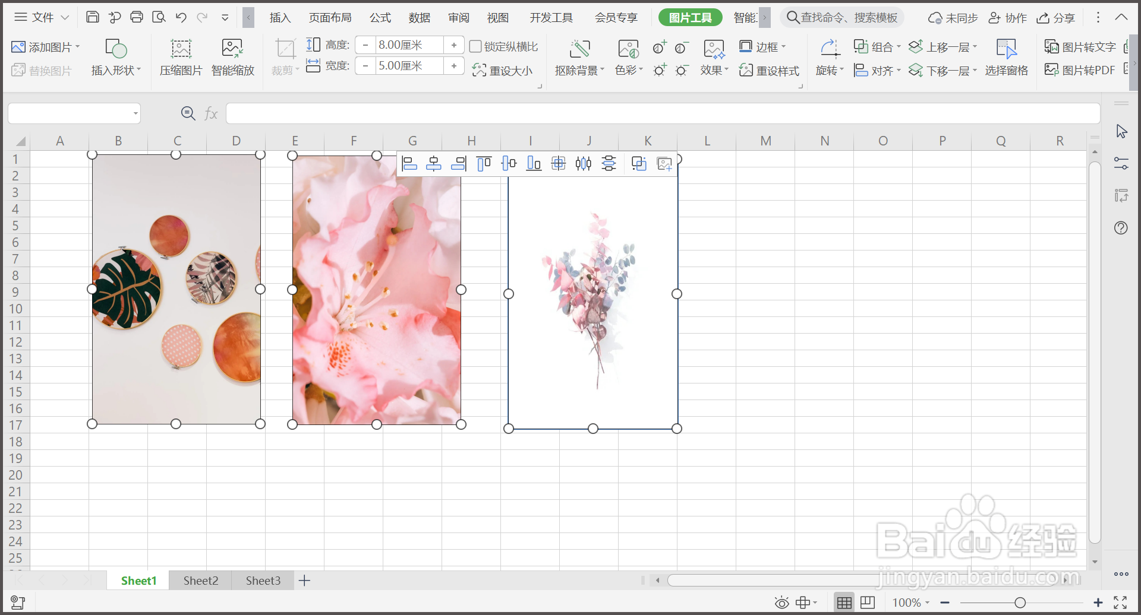Screen dimensions: 1141x615
Task: Undo the last action
Action: coord(181,17)
